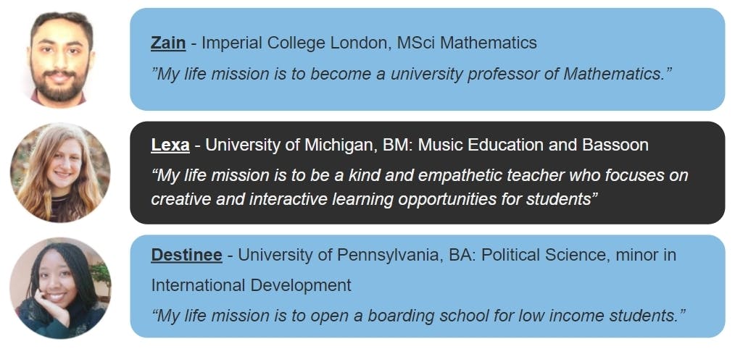Click Destinee's circular profile photo

click(60, 288)
